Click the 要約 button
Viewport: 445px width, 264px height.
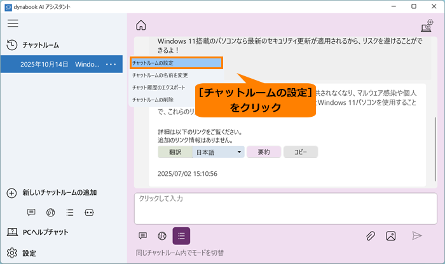coord(264,152)
